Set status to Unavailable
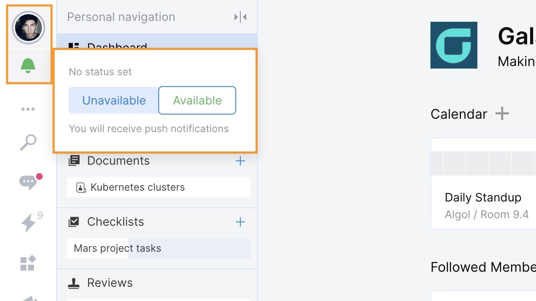 tap(114, 100)
